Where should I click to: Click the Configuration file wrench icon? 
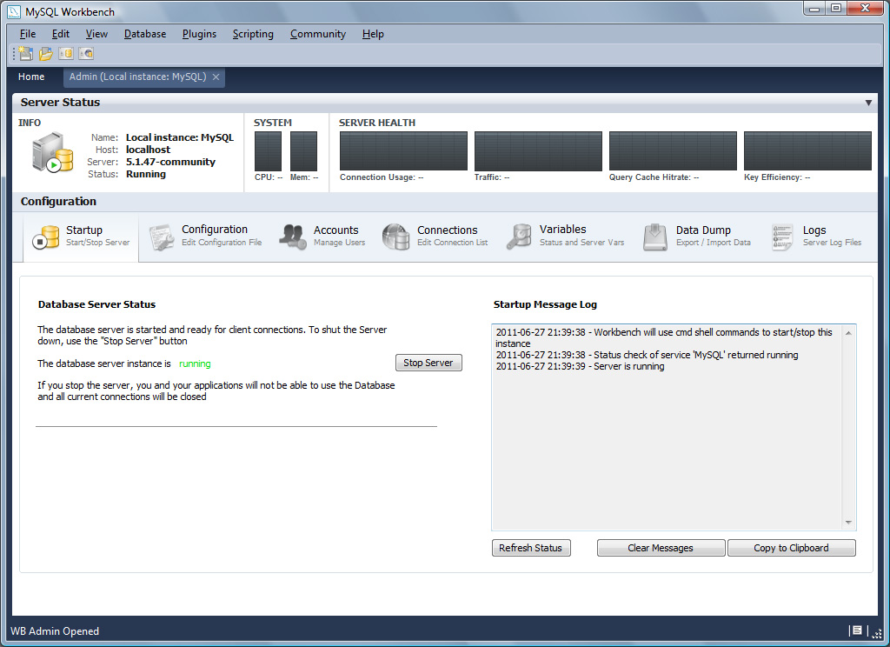162,237
